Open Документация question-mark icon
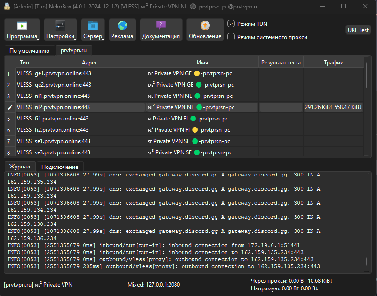 coord(161,26)
